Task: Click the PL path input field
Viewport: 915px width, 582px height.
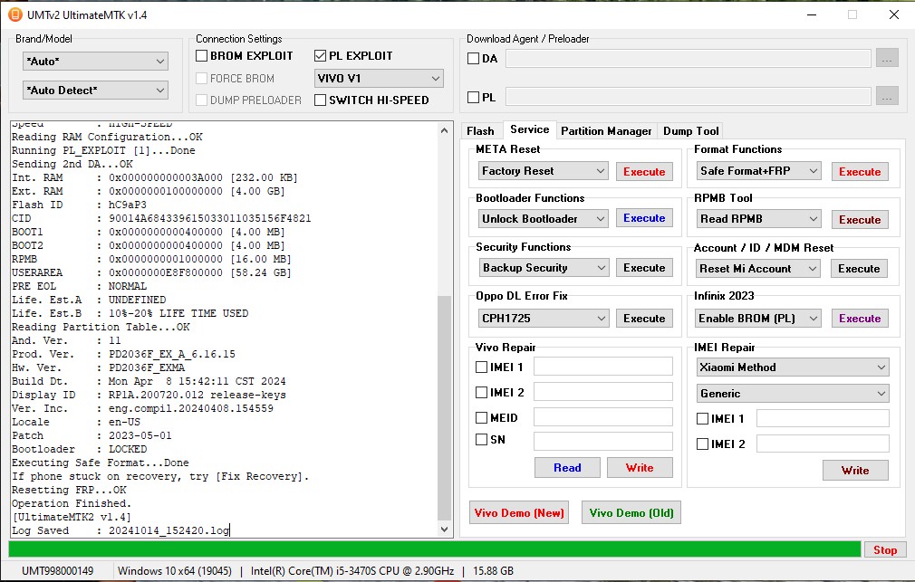Action: pos(689,96)
